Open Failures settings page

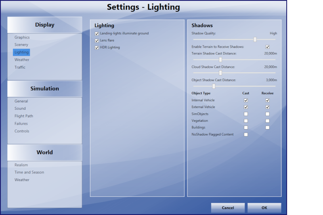point(21,124)
